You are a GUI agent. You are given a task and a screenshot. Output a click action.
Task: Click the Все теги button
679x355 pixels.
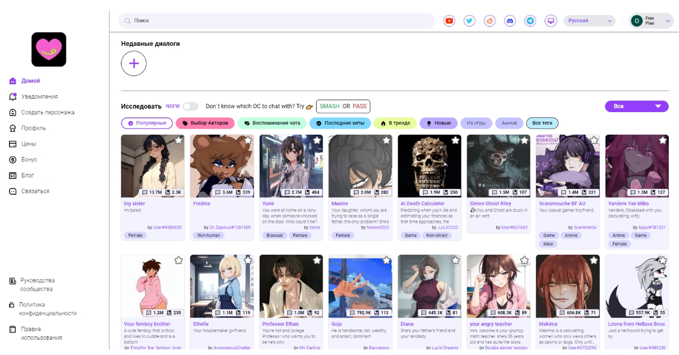pos(542,123)
